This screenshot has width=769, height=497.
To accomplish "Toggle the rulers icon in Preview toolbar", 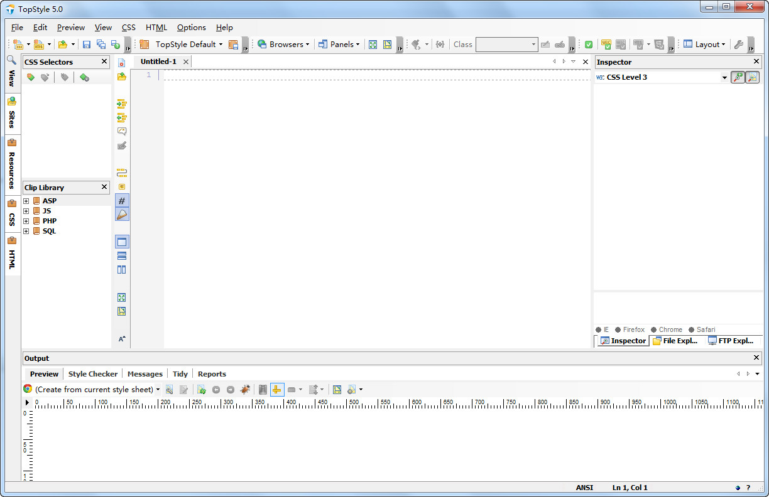I will (x=277, y=390).
